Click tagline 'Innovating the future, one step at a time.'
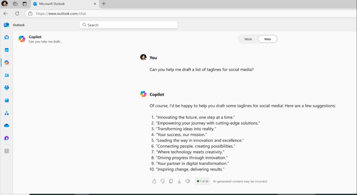The image size is (357, 195). click(195, 117)
